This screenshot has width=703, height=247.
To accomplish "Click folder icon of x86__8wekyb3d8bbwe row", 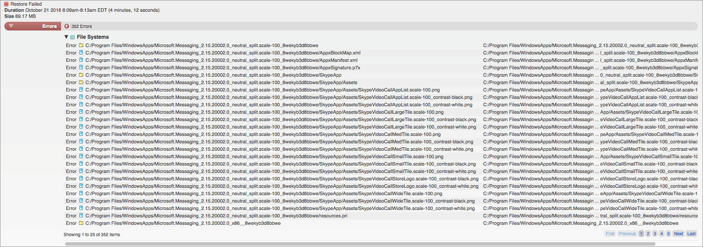I will 81,223.
